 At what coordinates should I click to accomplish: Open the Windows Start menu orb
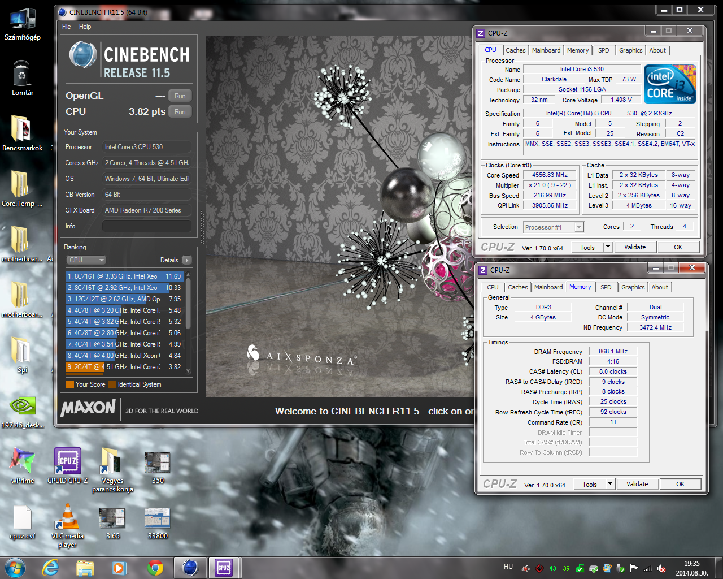tap(15, 568)
